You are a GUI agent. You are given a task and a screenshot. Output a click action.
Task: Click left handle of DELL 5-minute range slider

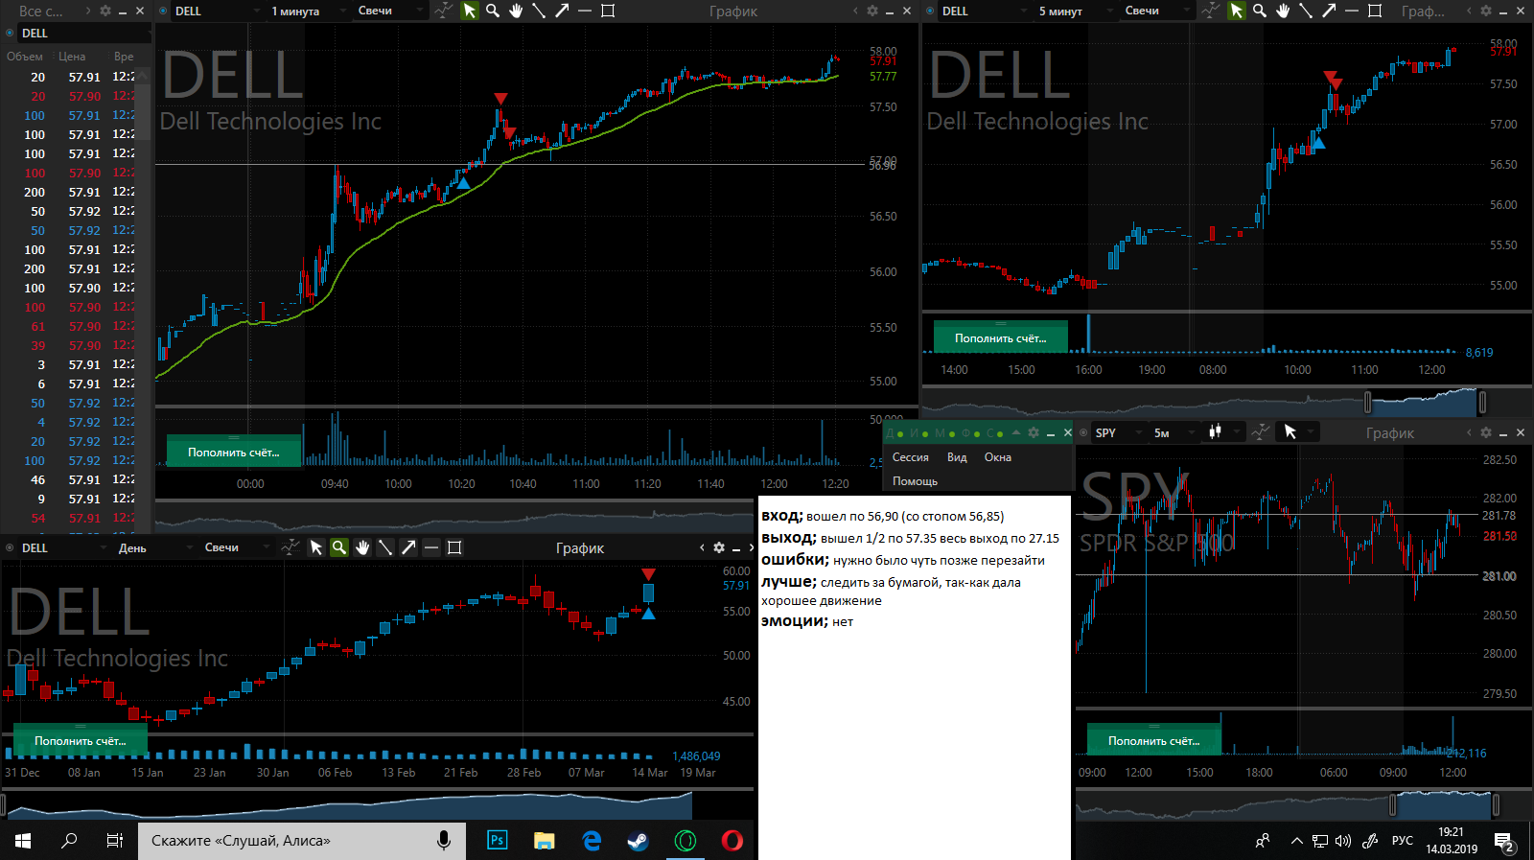(x=1368, y=402)
